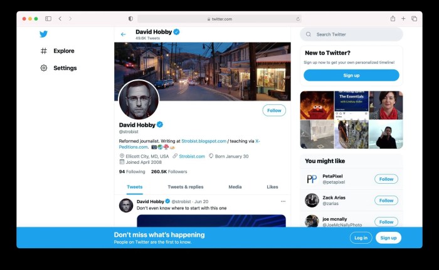The width and height of the screenshot is (439, 270).
Task: Open the sign language interpreter thumbnail
Action: pos(386,134)
